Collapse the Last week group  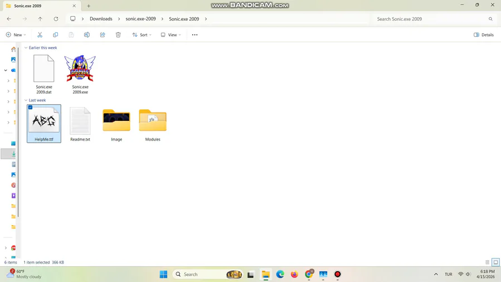coord(26,100)
